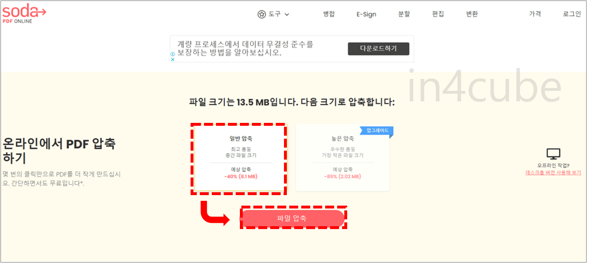
Task: Click the -40% (8.1 MB) estimate text
Action: 241,176
